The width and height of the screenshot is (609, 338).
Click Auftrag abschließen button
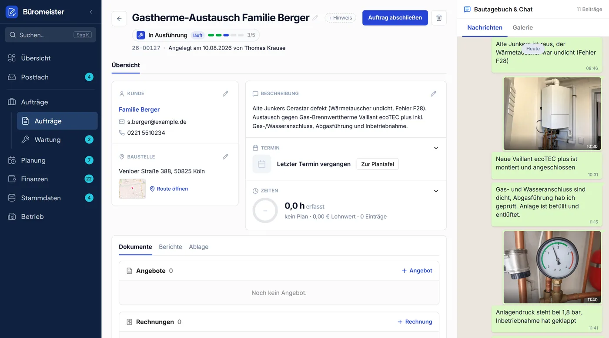coord(395,18)
